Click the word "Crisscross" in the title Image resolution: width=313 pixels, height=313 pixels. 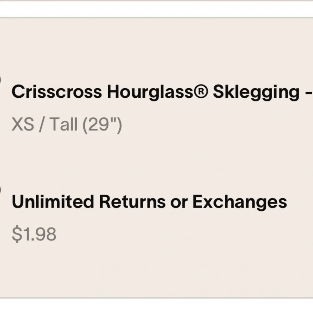point(56,92)
